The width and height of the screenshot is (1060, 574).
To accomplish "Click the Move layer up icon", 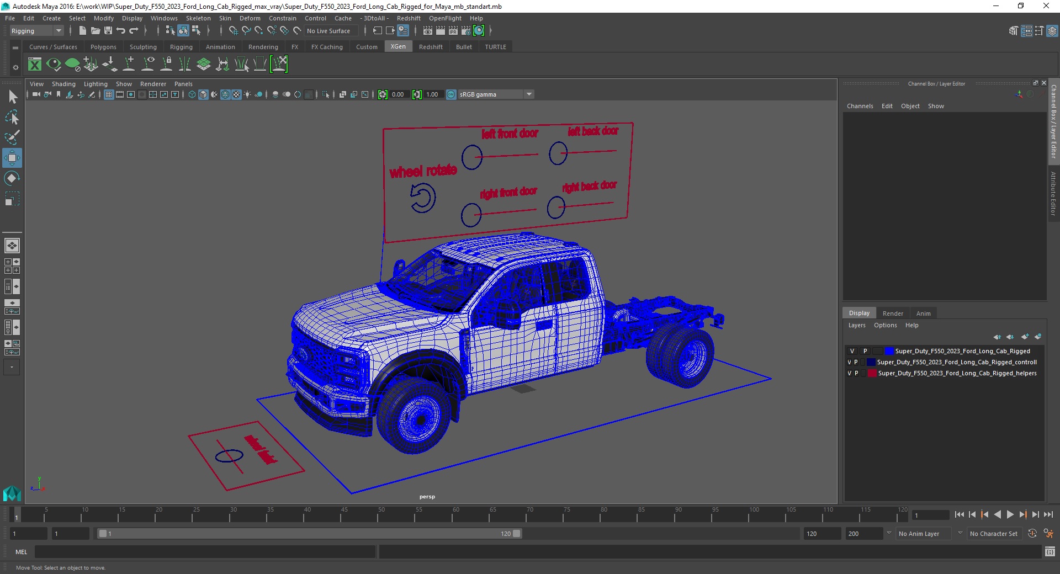I will coord(997,337).
